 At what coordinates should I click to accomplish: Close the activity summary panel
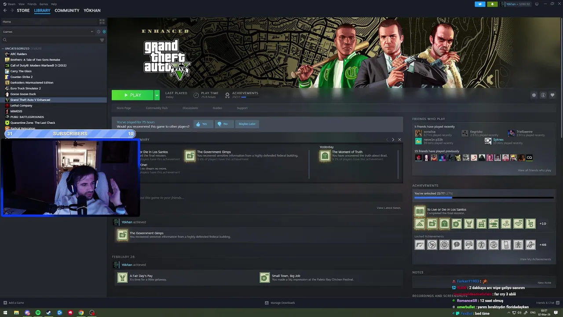tap(399, 140)
